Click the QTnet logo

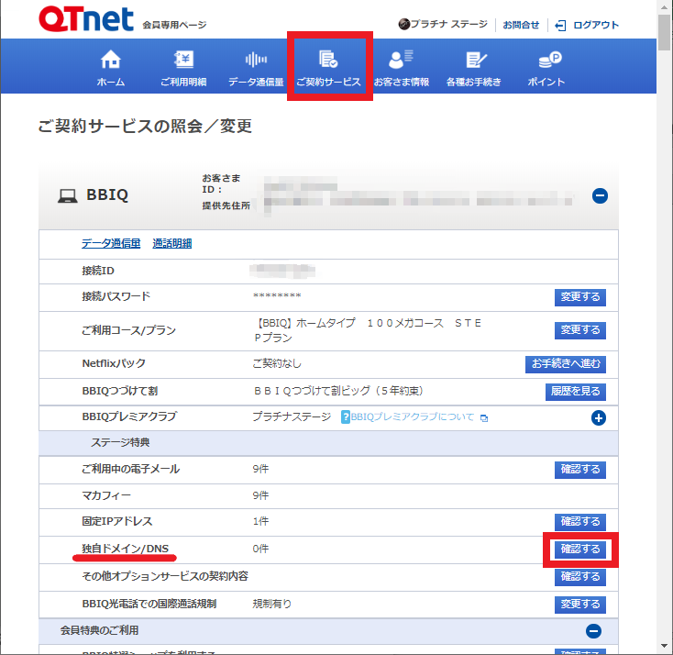(86, 19)
